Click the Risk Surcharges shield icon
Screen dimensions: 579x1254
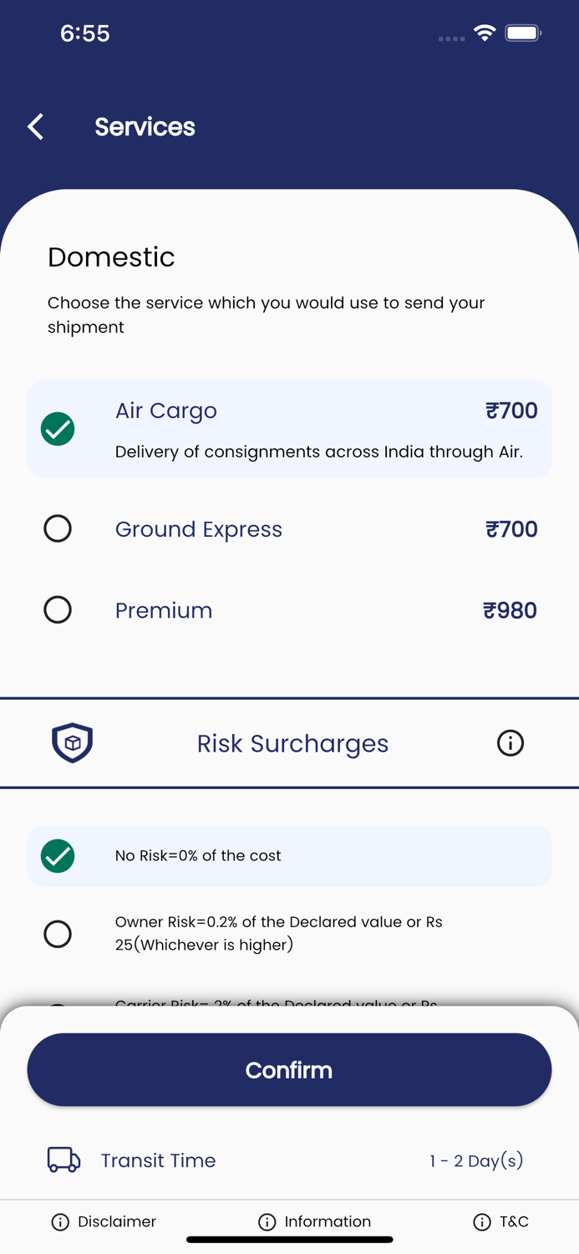pos(73,743)
